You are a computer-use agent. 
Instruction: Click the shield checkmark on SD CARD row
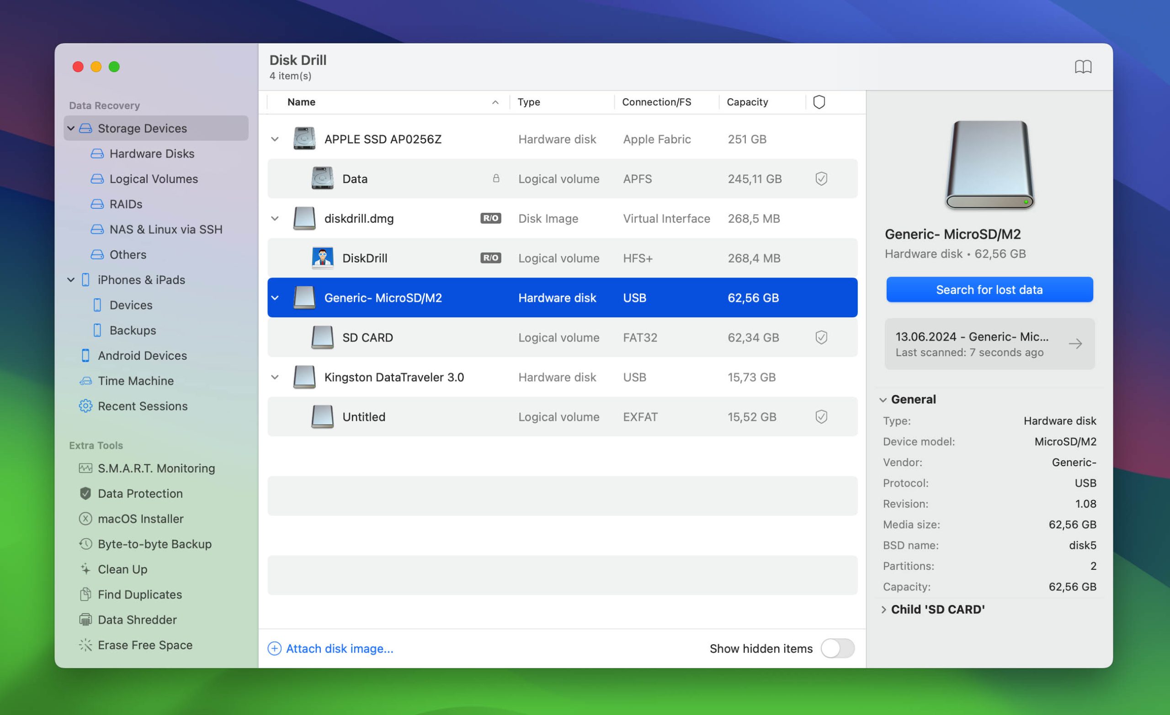point(821,337)
